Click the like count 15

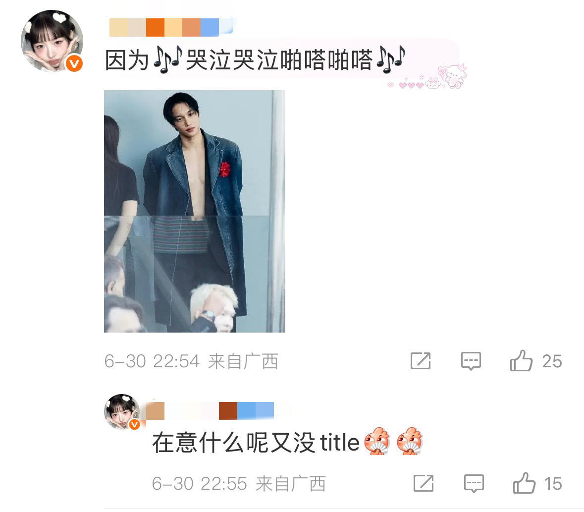(553, 484)
